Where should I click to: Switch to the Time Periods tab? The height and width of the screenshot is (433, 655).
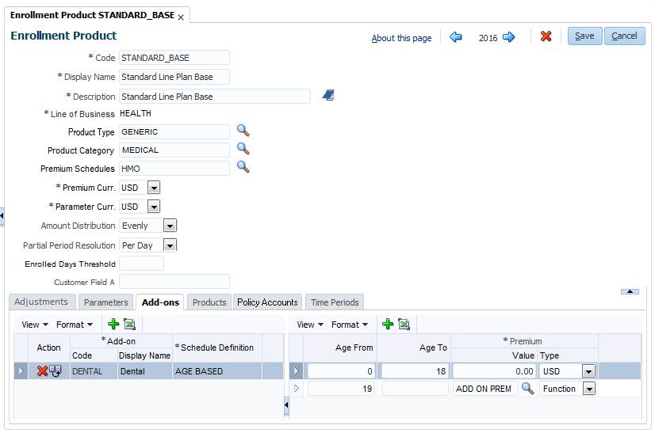coord(335,302)
